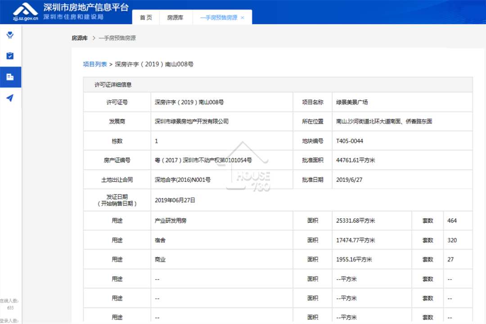Select the 一手房预售房源 tab
This screenshot has height=324, width=486.
click(219, 18)
